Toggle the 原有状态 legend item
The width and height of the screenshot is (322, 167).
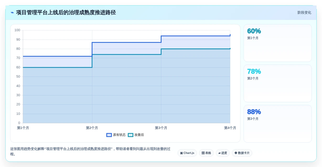pos(116,135)
